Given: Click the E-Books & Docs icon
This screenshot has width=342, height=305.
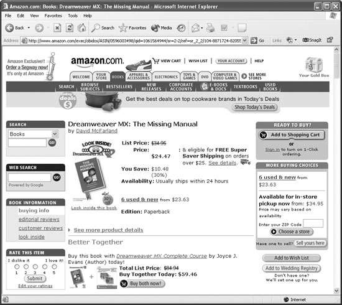Looking at the screenshot, I should point(205,87).
